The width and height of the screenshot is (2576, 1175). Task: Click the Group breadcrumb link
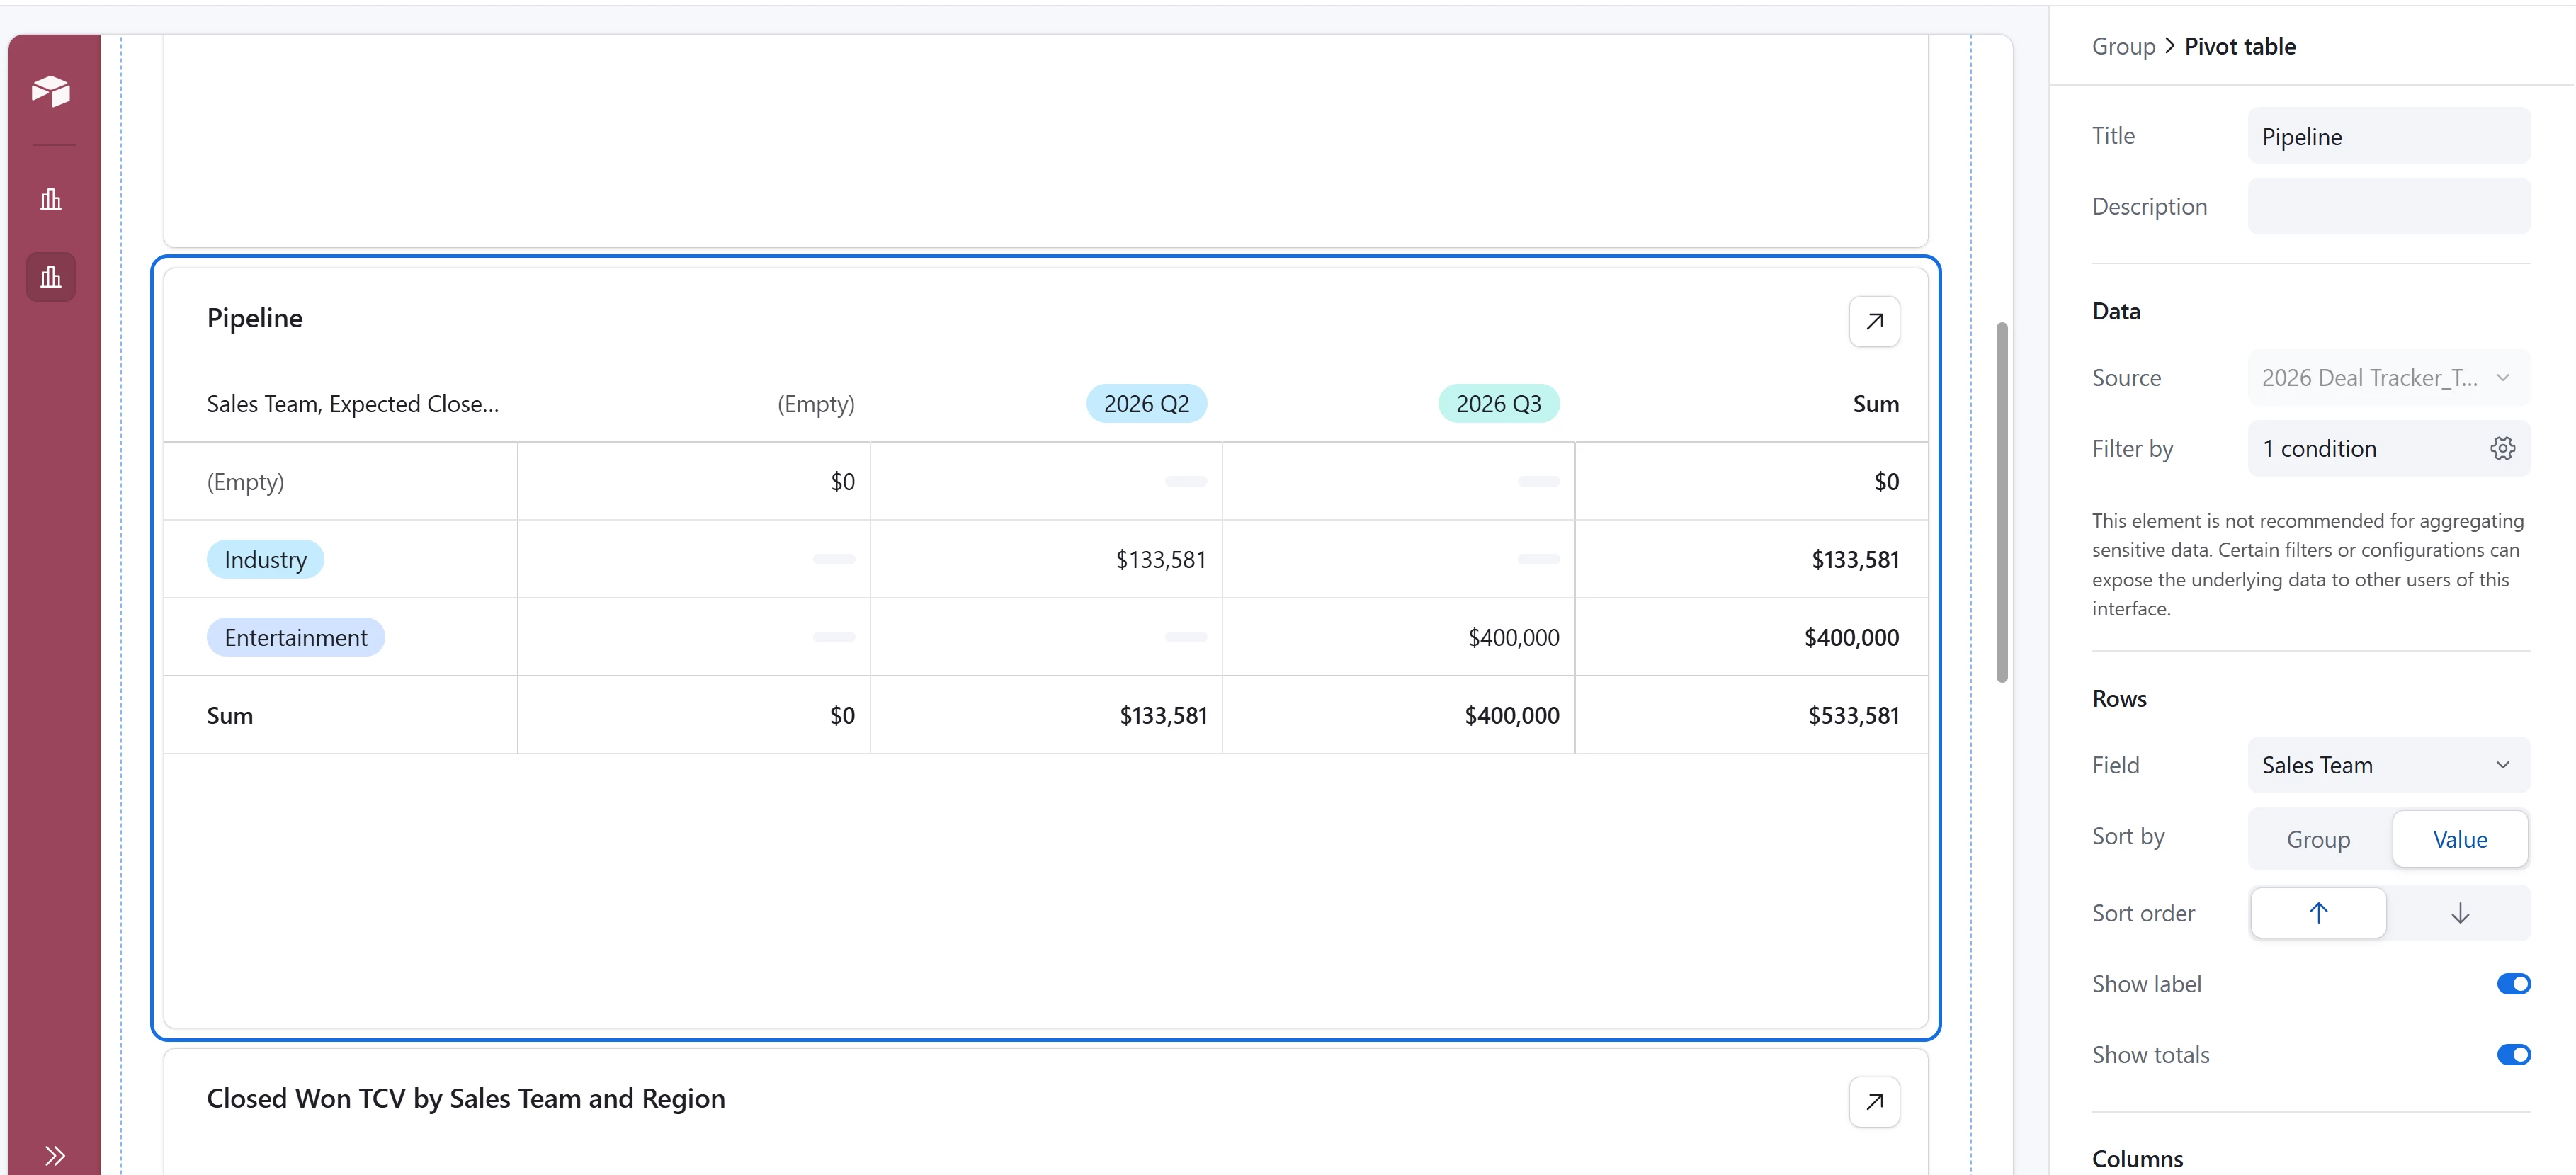(2123, 46)
